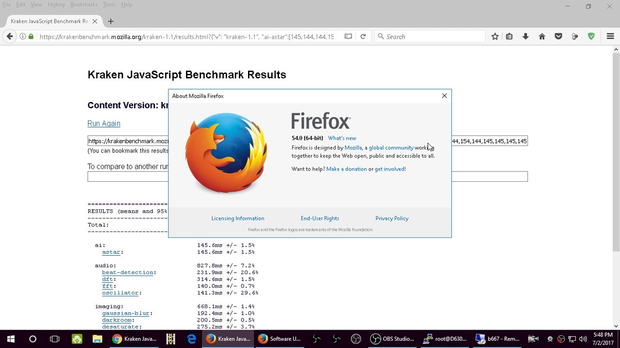The height and width of the screenshot is (348, 620).
Task: Show your bookmarks list icon
Action: click(x=509, y=36)
